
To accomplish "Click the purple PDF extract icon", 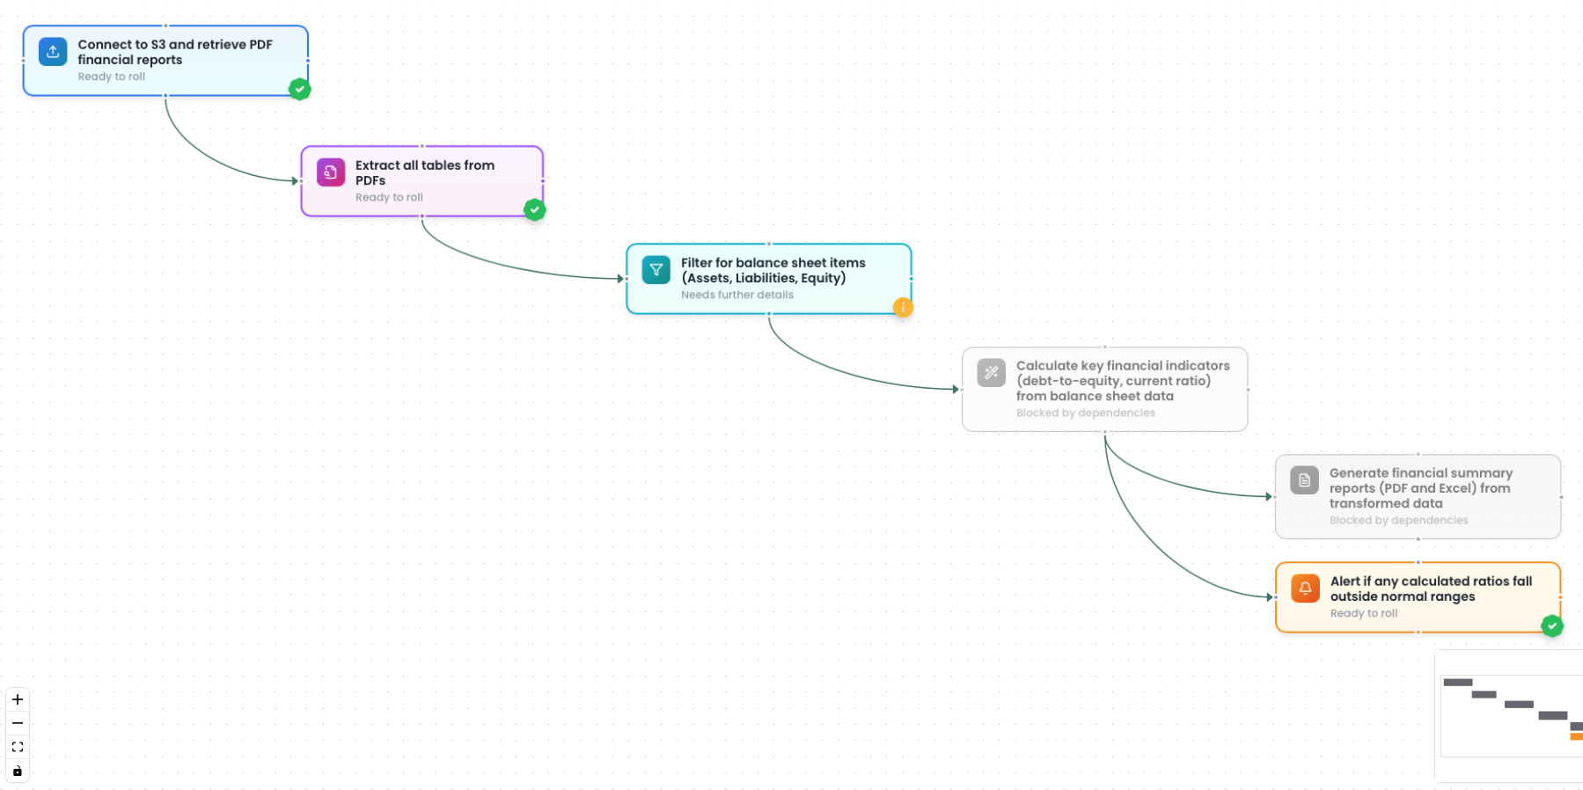I will (331, 172).
